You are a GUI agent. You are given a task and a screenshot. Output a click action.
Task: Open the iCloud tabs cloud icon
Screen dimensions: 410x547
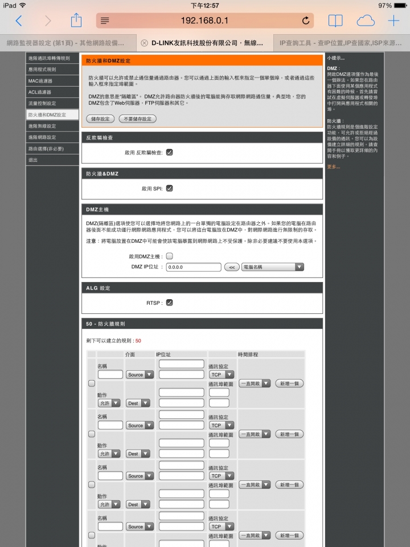pyautogui.click(x=366, y=21)
